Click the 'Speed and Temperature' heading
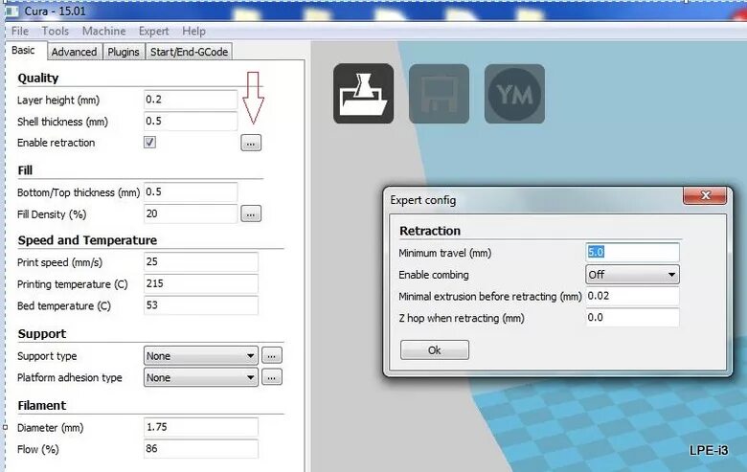 coord(87,240)
